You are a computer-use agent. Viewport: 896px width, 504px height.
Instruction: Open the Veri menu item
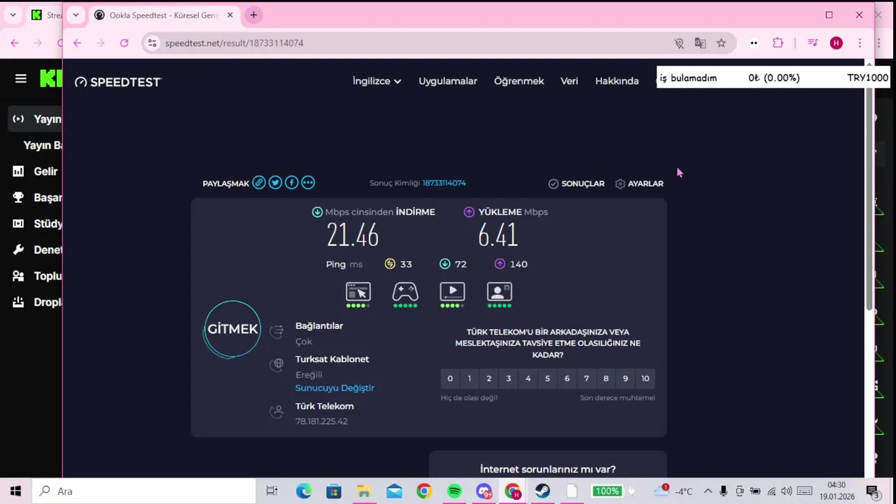pos(569,81)
